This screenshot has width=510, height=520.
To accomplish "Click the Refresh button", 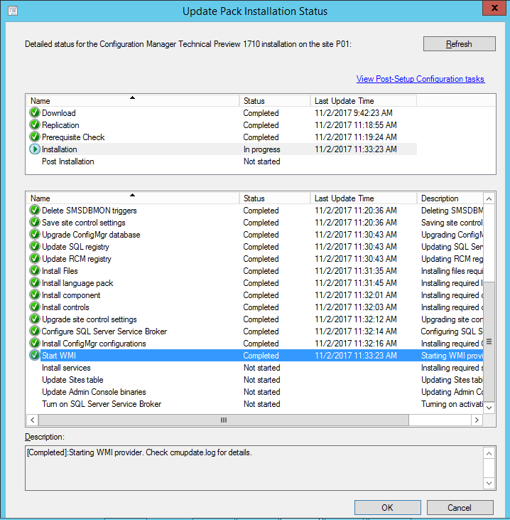I will [460, 44].
